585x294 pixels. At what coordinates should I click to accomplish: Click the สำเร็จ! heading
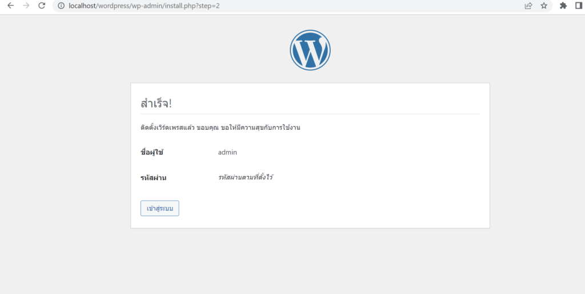156,104
